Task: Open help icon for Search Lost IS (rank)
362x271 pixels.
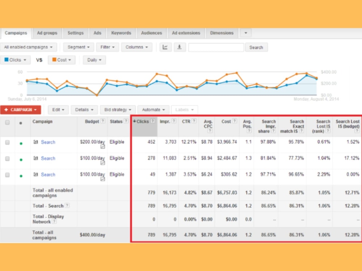Action: click(x=328, y=131)
